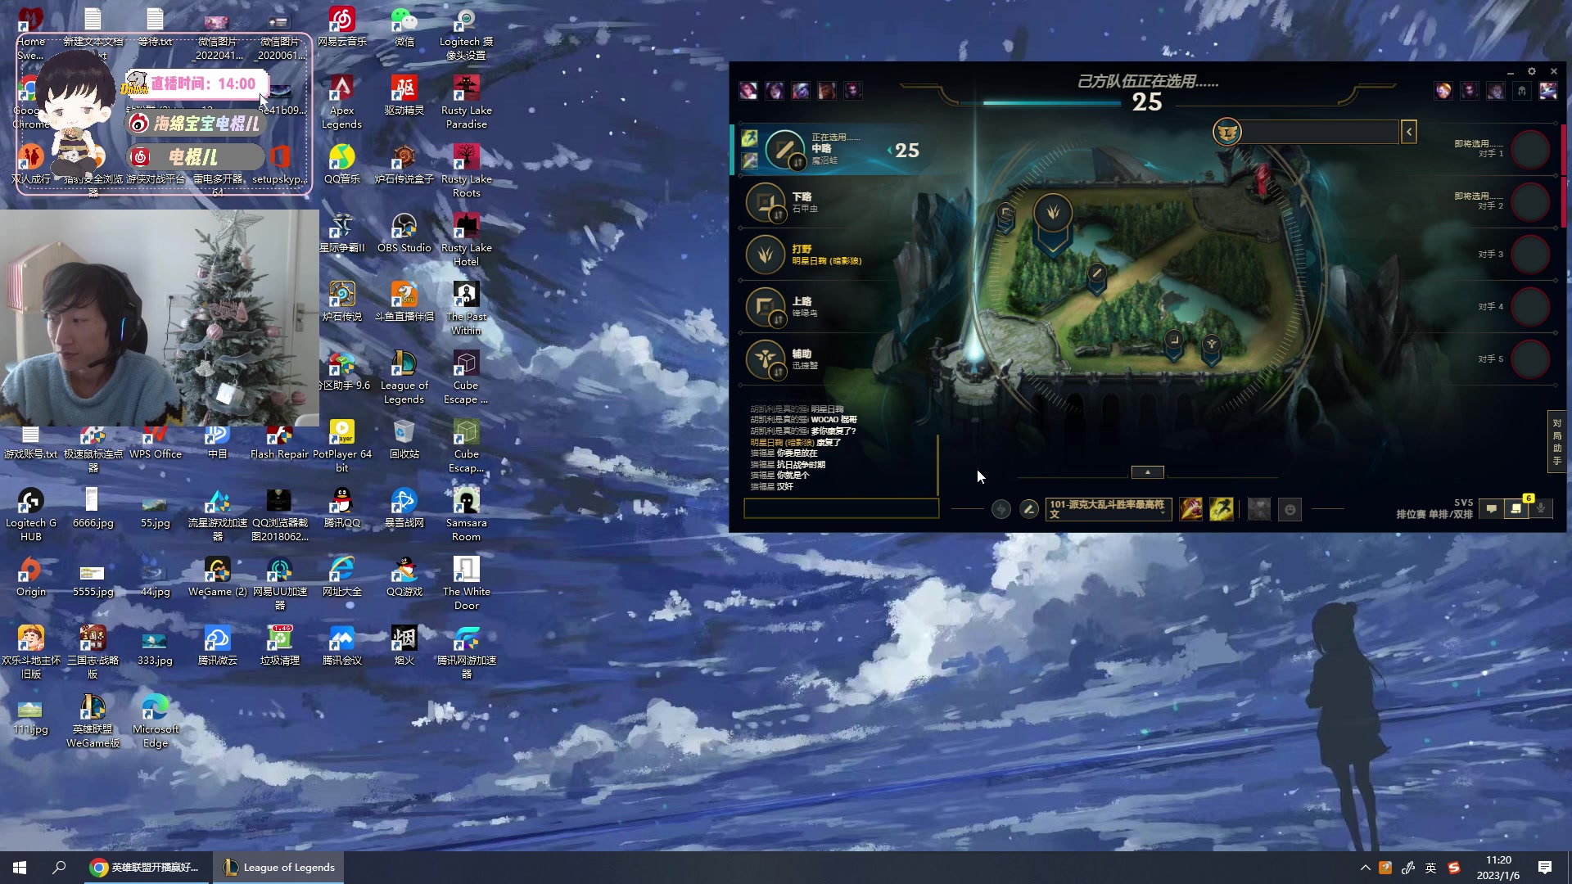Screen dimensions: 1572x884
Task: Open Logitech G HUB desktop shortcut
Action: pyautogui.click(x=30, y=515)
